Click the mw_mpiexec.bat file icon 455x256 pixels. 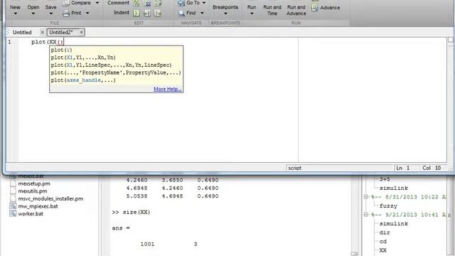pos(13,206)
